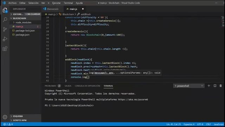The width and height of the screenshot is (225, 127).
Task: Open the Extensions view
Action: pyautogui.click(x=5, y=49)
